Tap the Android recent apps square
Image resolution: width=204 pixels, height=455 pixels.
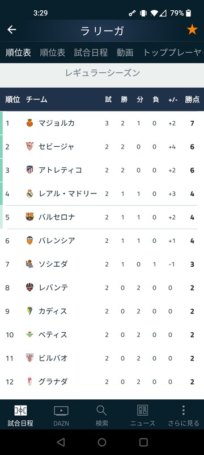tap(143, 442)
